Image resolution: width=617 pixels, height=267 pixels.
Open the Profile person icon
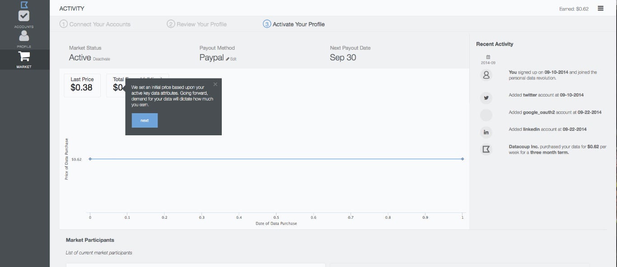click(x=24, y=36)
